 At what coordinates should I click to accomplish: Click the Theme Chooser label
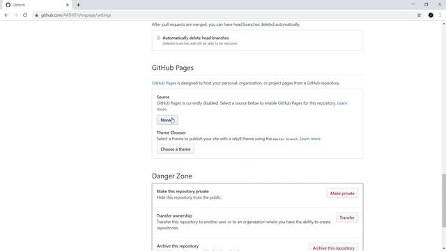pos(171,132)
